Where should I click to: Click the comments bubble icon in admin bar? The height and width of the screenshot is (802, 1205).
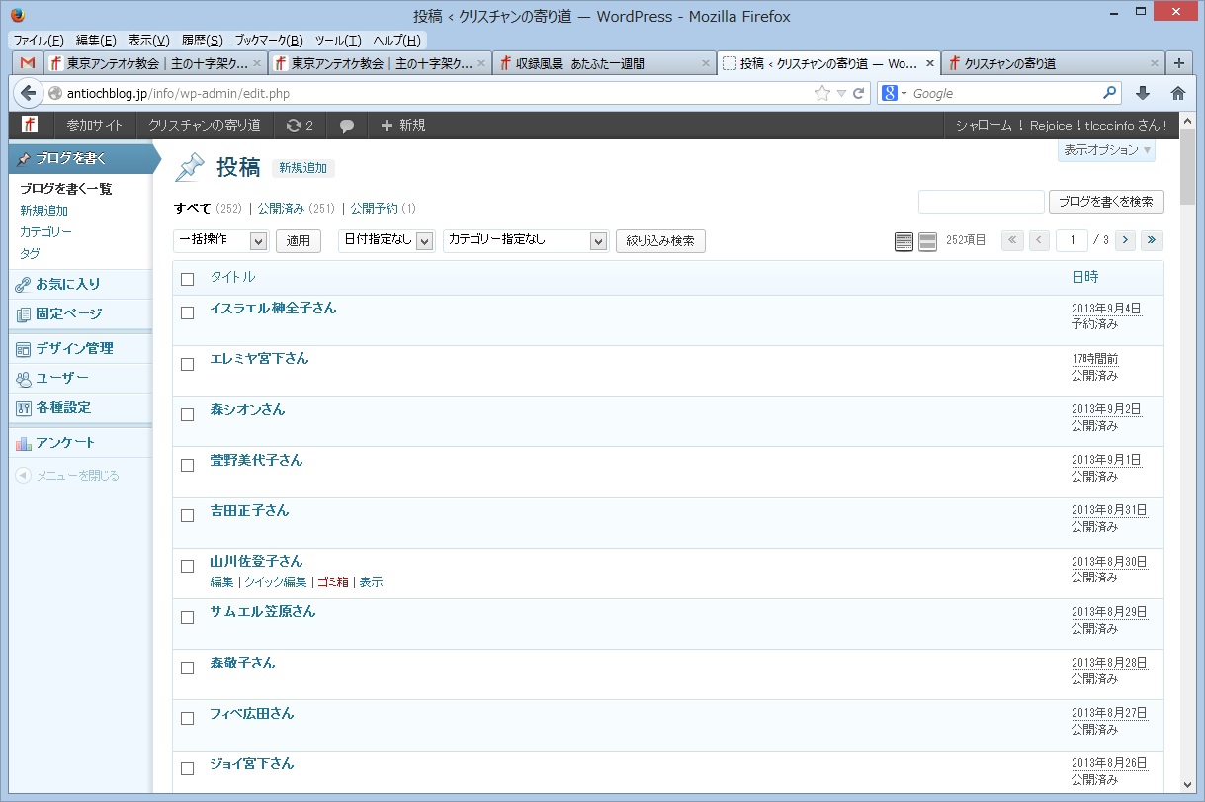click(x=347, y=126)
